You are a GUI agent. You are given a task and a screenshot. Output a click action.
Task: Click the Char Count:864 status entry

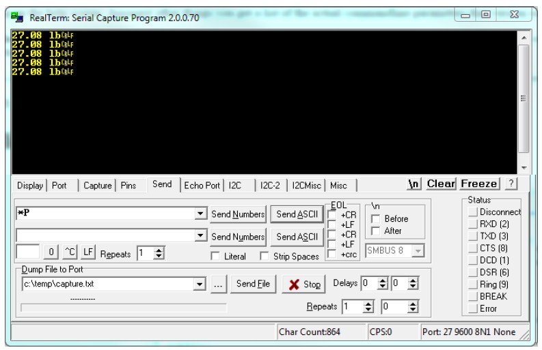click(x=321, y=332)
